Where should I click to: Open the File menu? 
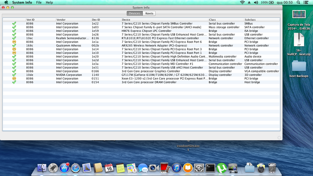(x=39, y=3)
